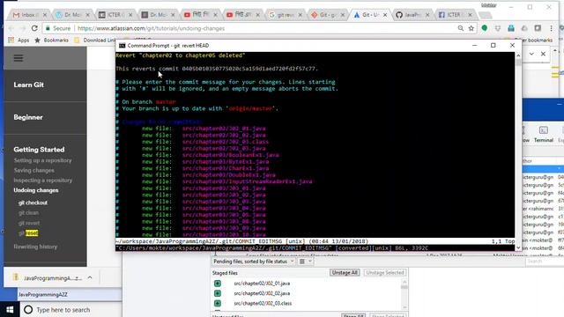Viewport: 564px width, 317px height.
Task: Open the Windows Start menu
Action: [x=10, y=309]
